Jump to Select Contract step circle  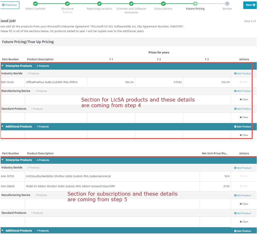click(x=35, y=4)
